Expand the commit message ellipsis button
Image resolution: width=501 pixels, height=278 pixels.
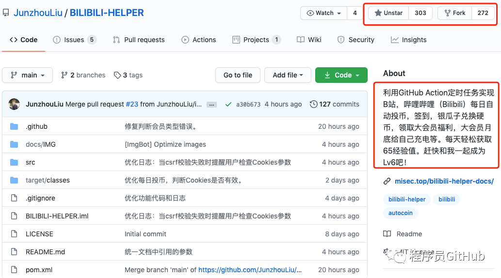(x=211, y=105)
